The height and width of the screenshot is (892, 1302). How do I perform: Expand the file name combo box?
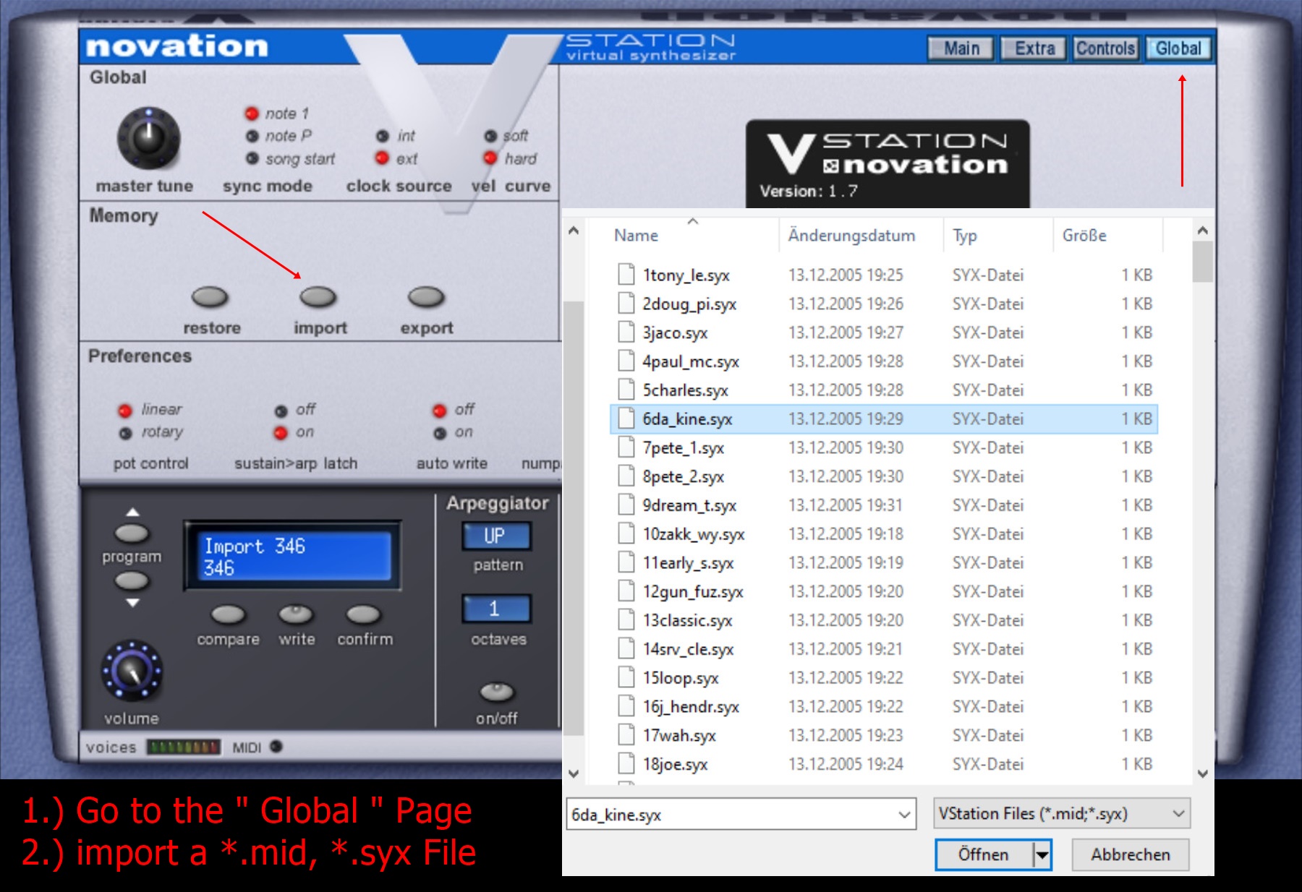point(904,815)
